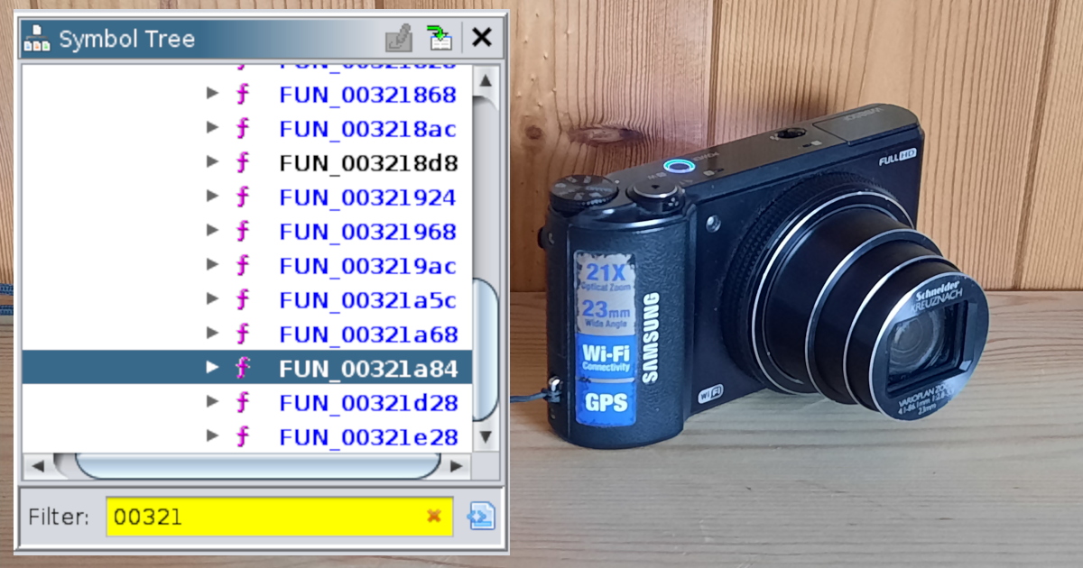Screen dimensions: 1083x568
Task: Select the FUN_00321968 function entry
Action: tap(367, 232)
